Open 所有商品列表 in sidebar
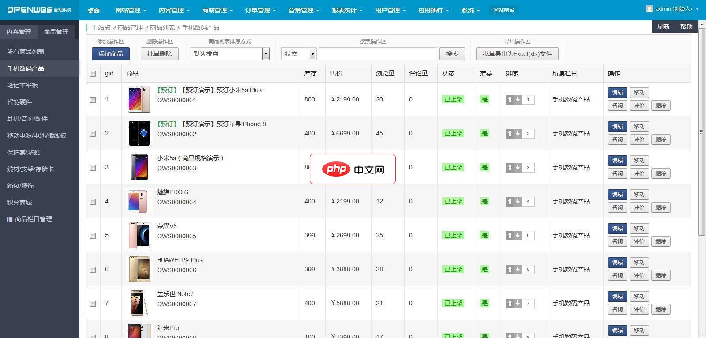The width and height of the screenshot is (706, 338). pyautogui.click(x=40, y=52)
